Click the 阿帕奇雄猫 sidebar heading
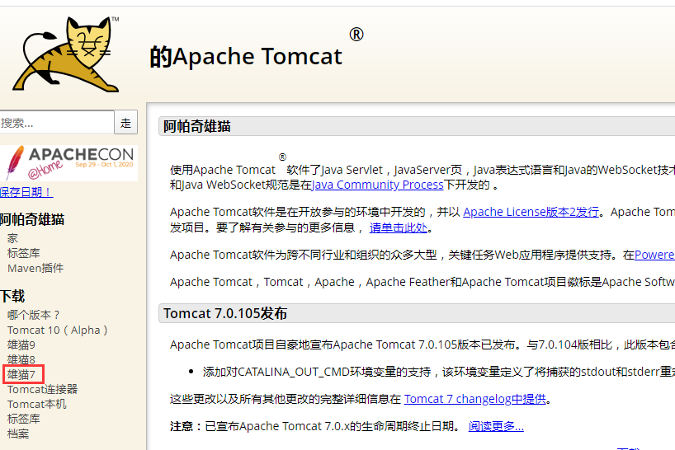The image size is (675, 450). (x=32, y=219)
